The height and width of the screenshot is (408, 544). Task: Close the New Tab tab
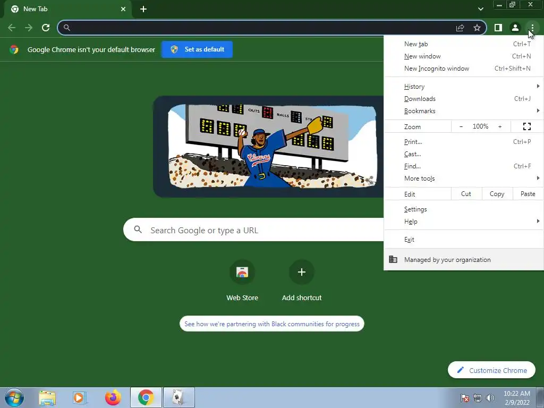[x=123, y=9]
